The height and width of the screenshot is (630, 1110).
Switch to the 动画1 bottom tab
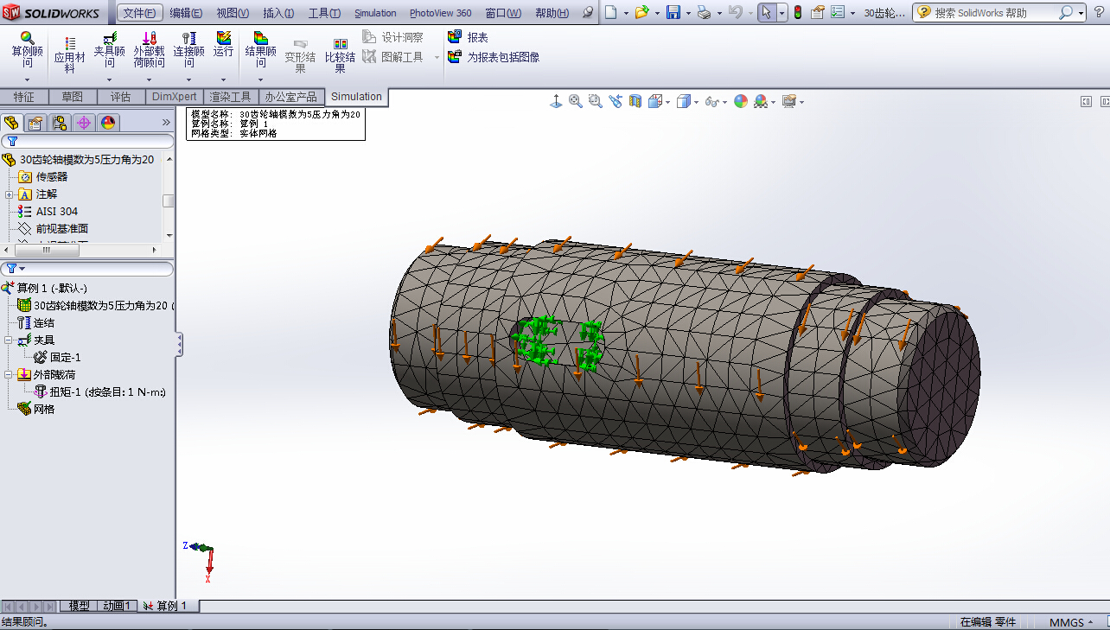coord(117,606)
